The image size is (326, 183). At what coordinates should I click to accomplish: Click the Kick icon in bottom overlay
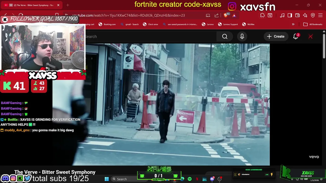tap(20, 178)
